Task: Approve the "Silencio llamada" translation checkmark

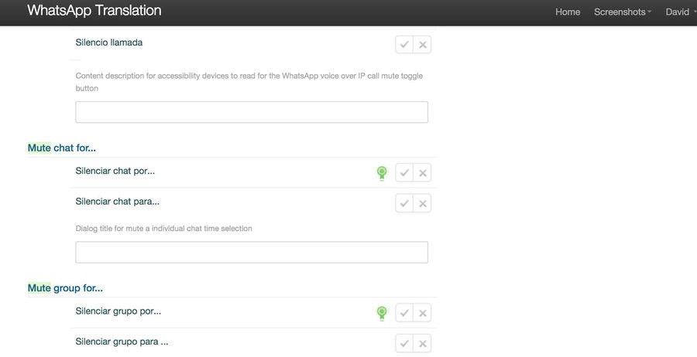Action: (404, 44)
